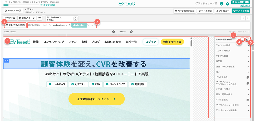Open プラン in preview navigation
The width and height of the screenshot is (255, 121).
(x=72, y=42)
